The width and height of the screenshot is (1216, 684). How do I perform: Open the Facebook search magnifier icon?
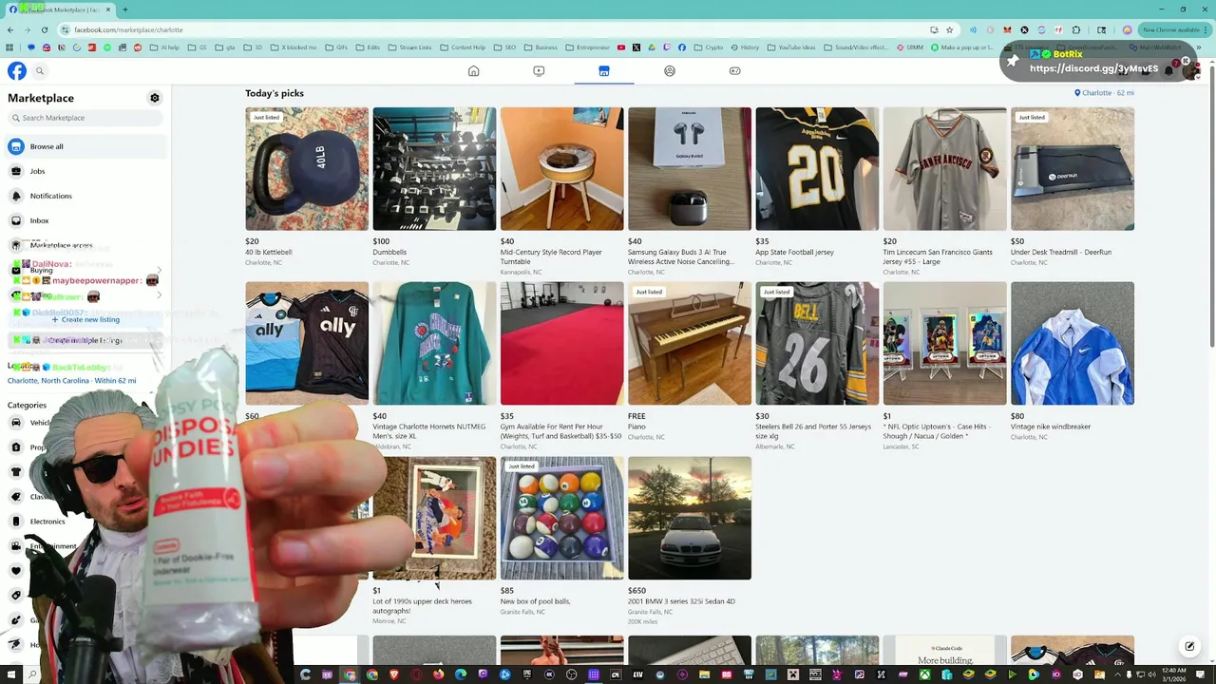[x=40, y=70]
